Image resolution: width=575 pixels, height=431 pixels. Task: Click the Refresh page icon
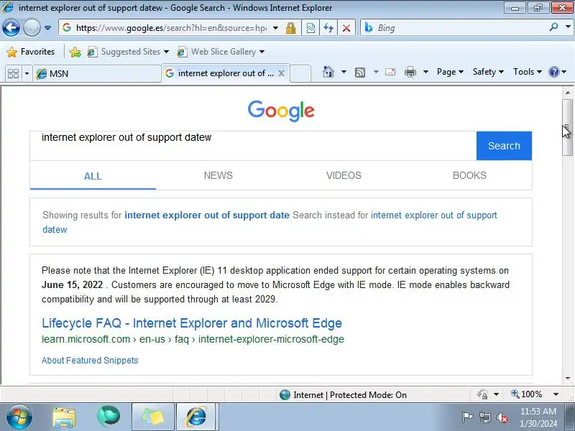[x=328, y=28]
